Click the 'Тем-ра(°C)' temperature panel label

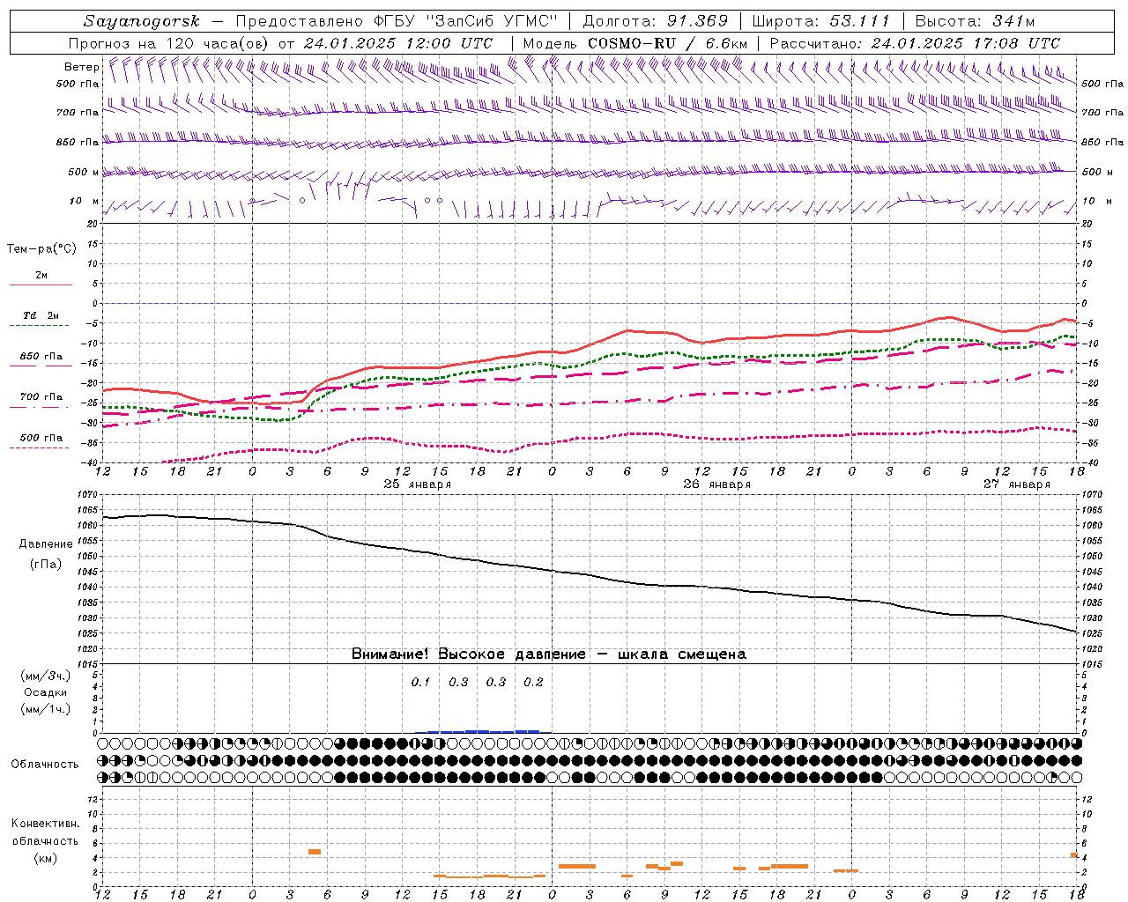[x=41, y=249]
